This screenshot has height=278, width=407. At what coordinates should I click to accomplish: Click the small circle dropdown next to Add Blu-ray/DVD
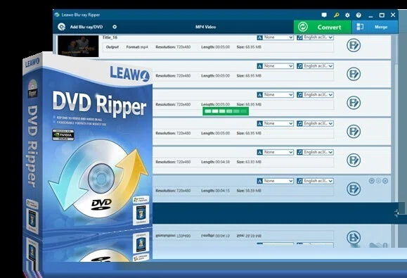(x=115, y=27)
